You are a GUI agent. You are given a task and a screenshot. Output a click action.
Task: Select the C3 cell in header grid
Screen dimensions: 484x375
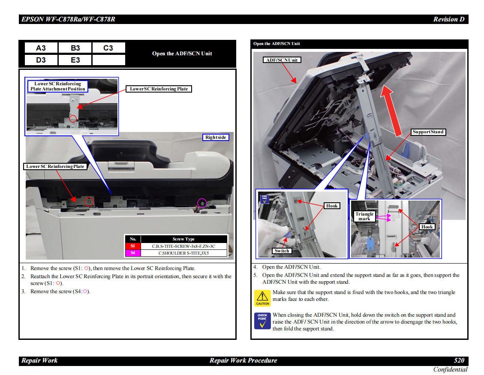108,48
